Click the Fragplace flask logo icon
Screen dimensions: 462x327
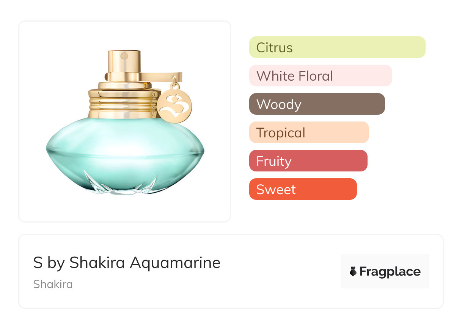pos(353,271)
